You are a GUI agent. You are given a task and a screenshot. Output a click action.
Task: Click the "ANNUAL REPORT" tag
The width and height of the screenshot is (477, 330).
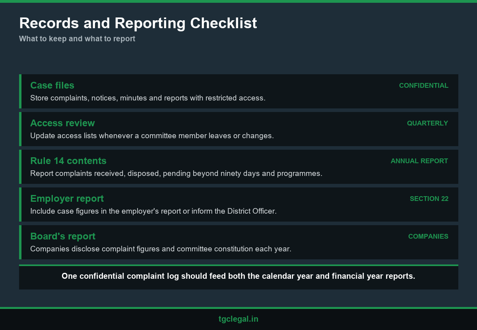point(419,161)
